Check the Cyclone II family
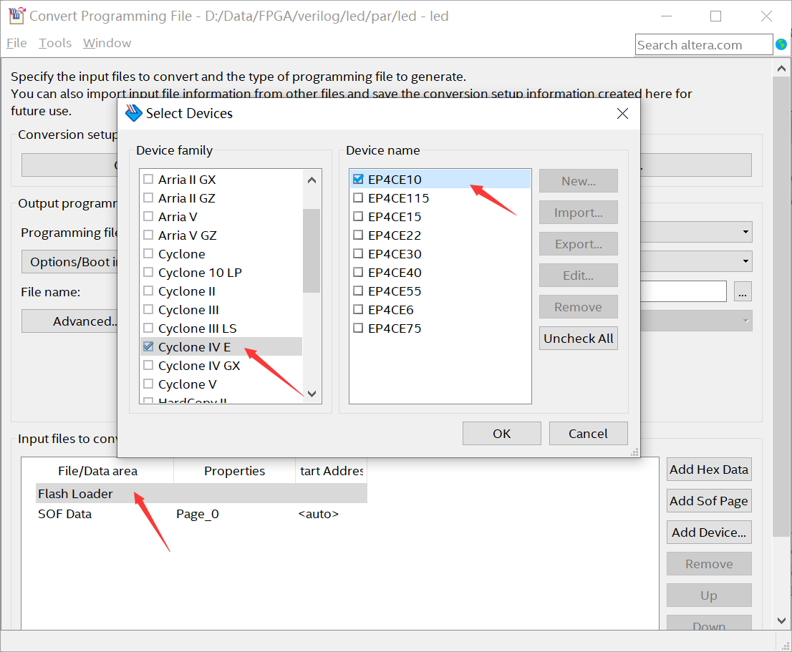This screenshot has height=652, width=792. [x=148, y=291]
